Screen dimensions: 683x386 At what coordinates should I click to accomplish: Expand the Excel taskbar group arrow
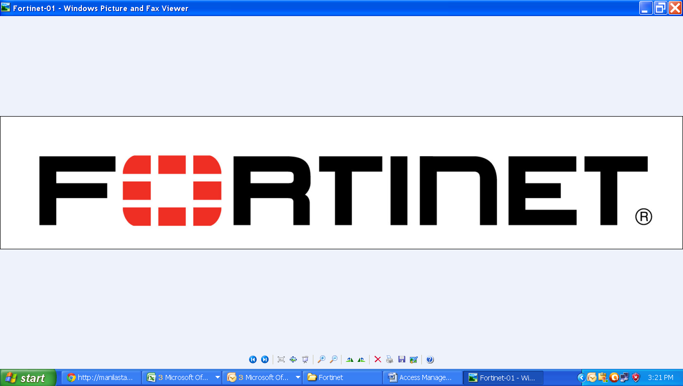coord(217,377)
